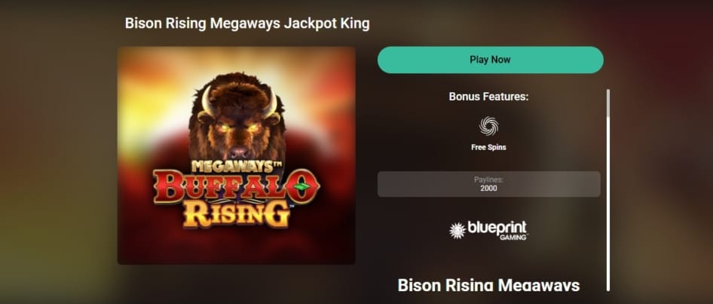Click the Free Spins swirl icon
The image size is (713, 304).
(x=488, y=126)
